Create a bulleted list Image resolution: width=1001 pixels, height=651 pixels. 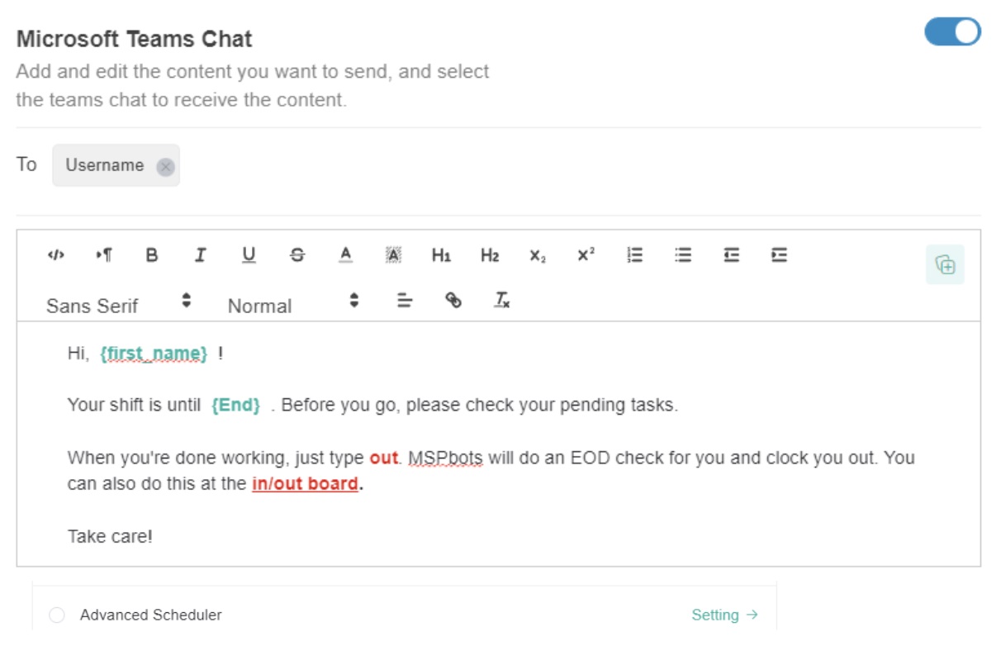point(682,255)
